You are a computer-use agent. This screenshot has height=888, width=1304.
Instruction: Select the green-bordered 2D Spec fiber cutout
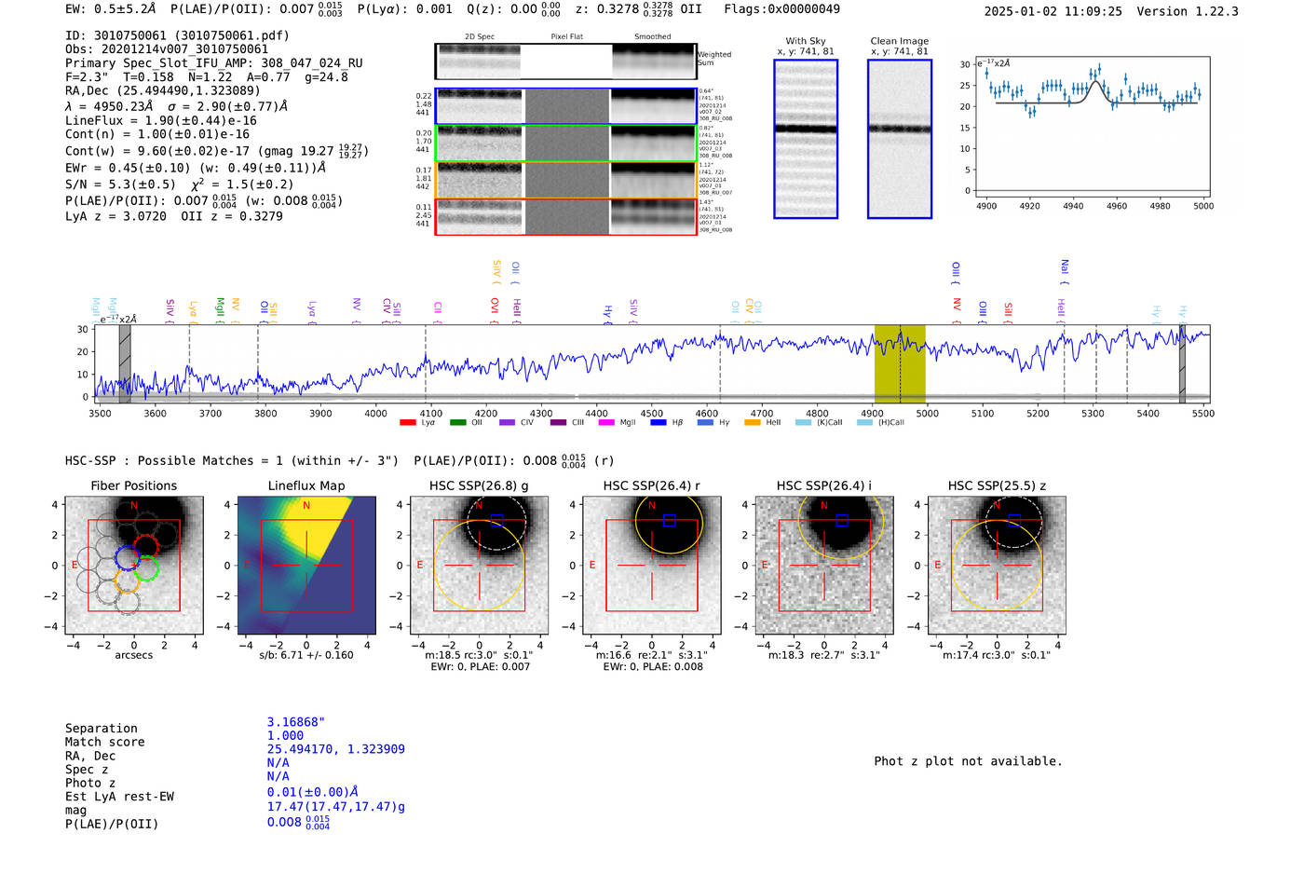pyautogui.click(x=480, y=143)
